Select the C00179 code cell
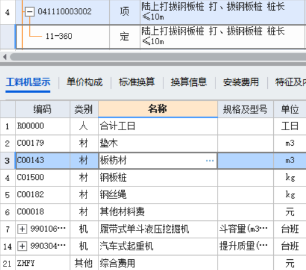306x270 pixels. pos(43,143)
